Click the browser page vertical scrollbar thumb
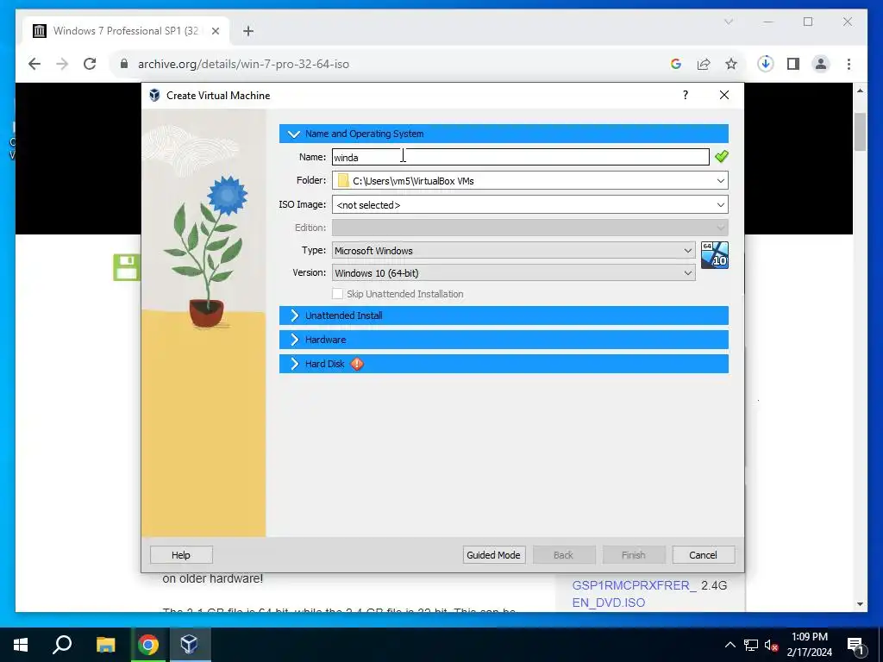The width and height of the screenshot is (883, 662). tap(860, 132)
